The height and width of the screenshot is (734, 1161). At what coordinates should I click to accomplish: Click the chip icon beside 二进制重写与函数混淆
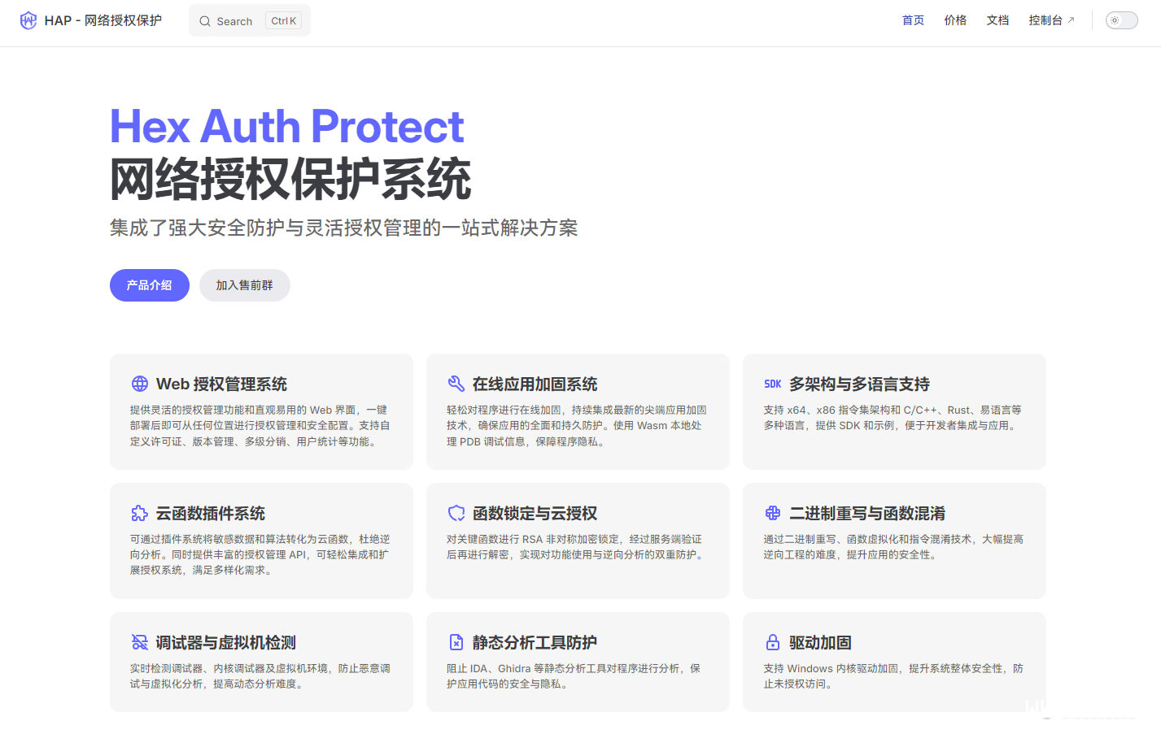click(x=773, y=513)
